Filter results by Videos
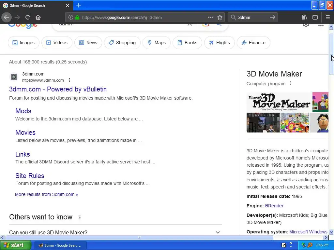The image size is (334, 250). point(57,43)
